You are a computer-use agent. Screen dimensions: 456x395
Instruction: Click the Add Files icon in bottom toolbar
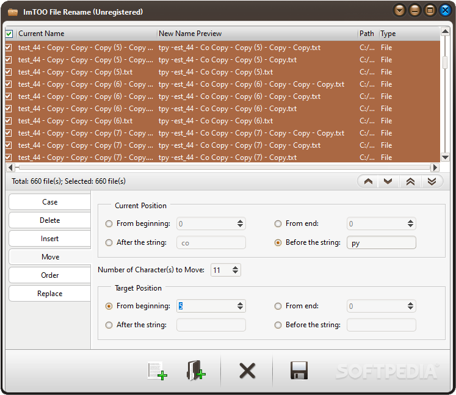click(x=157, y=371)
